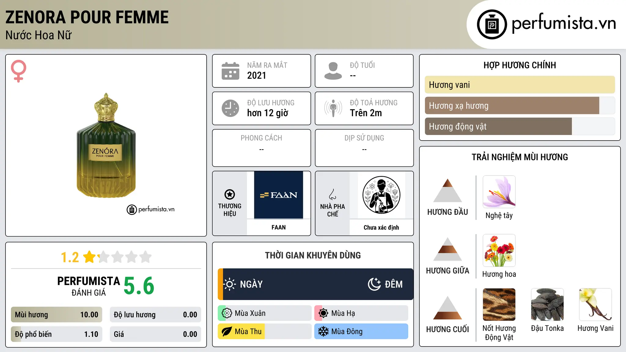Click the Hương giữa pyramid icon
Image resolution: width=626 pixels, height=352 pixels.
[x=447, y=249]
